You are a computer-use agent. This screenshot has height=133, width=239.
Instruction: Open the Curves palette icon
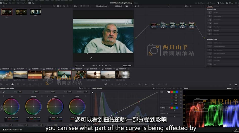click(105, 84)
